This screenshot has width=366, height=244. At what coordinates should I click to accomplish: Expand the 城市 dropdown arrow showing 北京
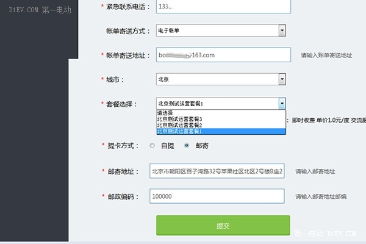tap(282, 79)
